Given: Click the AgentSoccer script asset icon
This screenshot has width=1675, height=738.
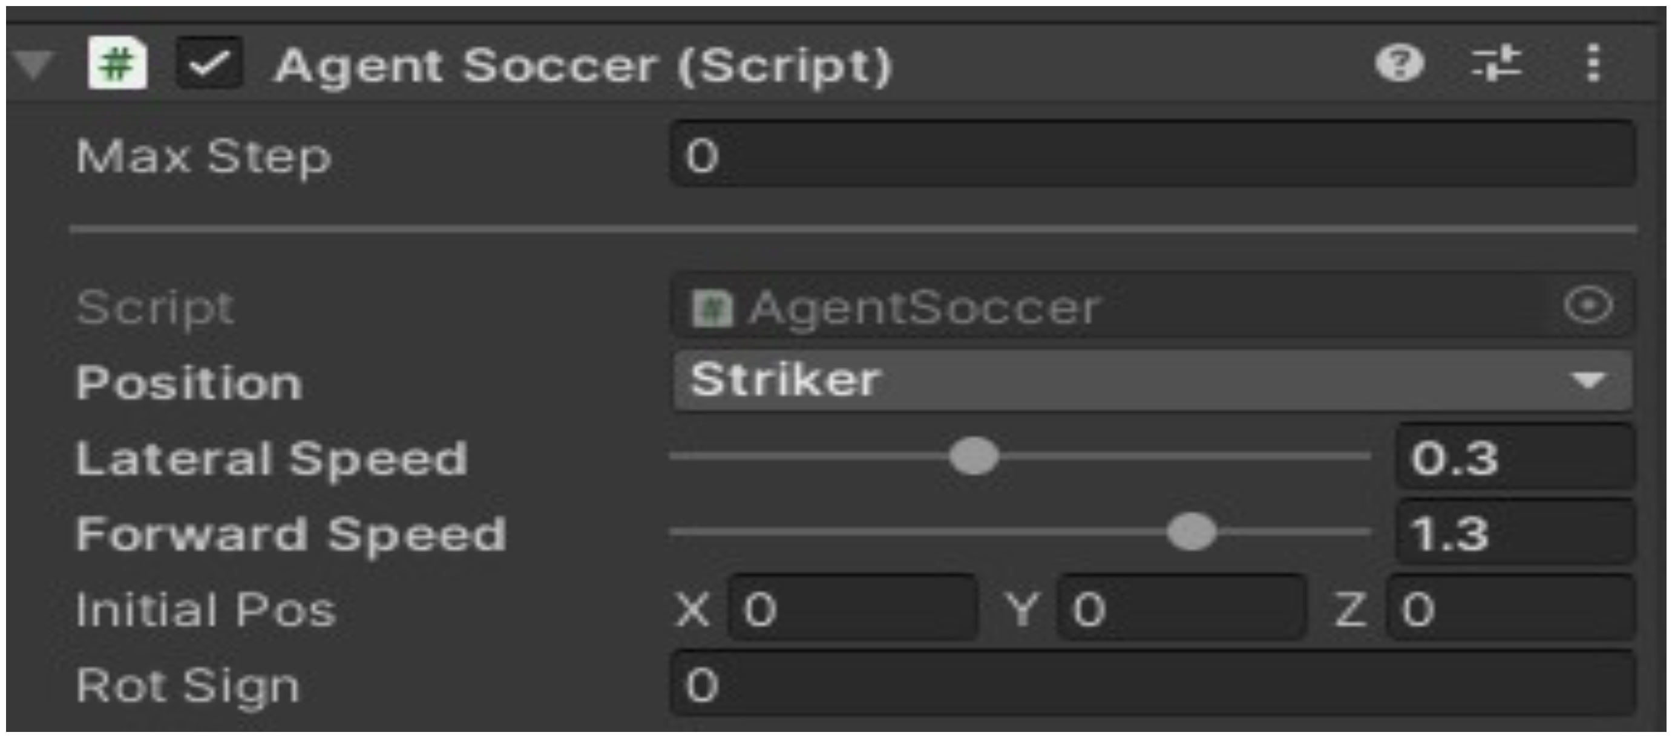Looking at the screenshot, I should [712, 307].
